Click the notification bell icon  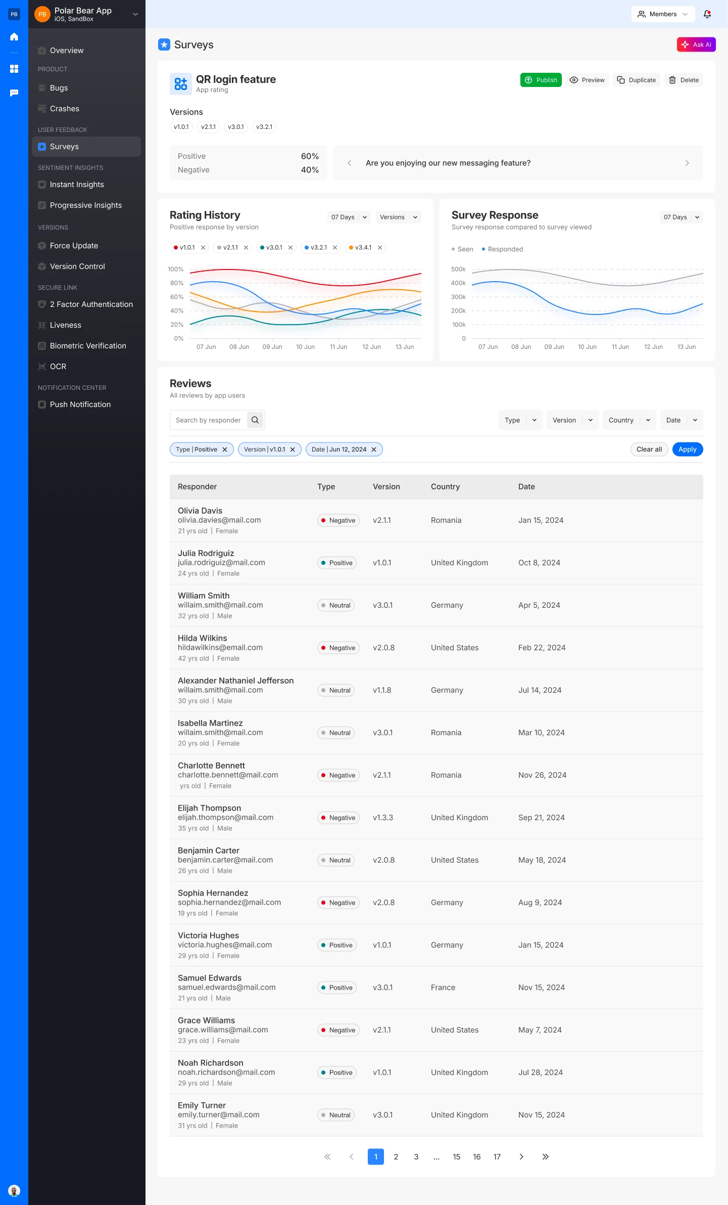(707, 14)
